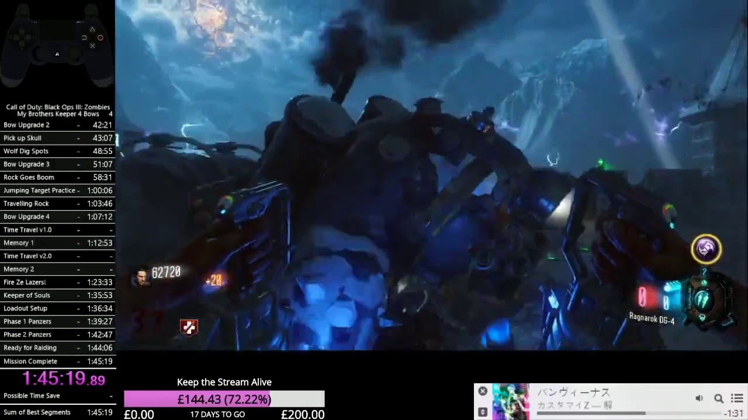748x420 pixels.
Task: Select the 'Loadout Setup' split
Action: point(58,309)
